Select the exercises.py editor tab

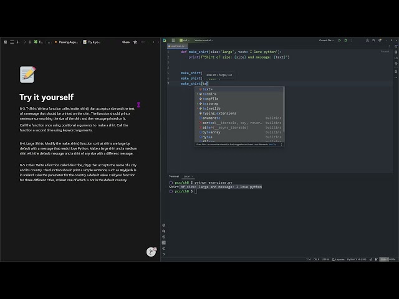point(177,46)
